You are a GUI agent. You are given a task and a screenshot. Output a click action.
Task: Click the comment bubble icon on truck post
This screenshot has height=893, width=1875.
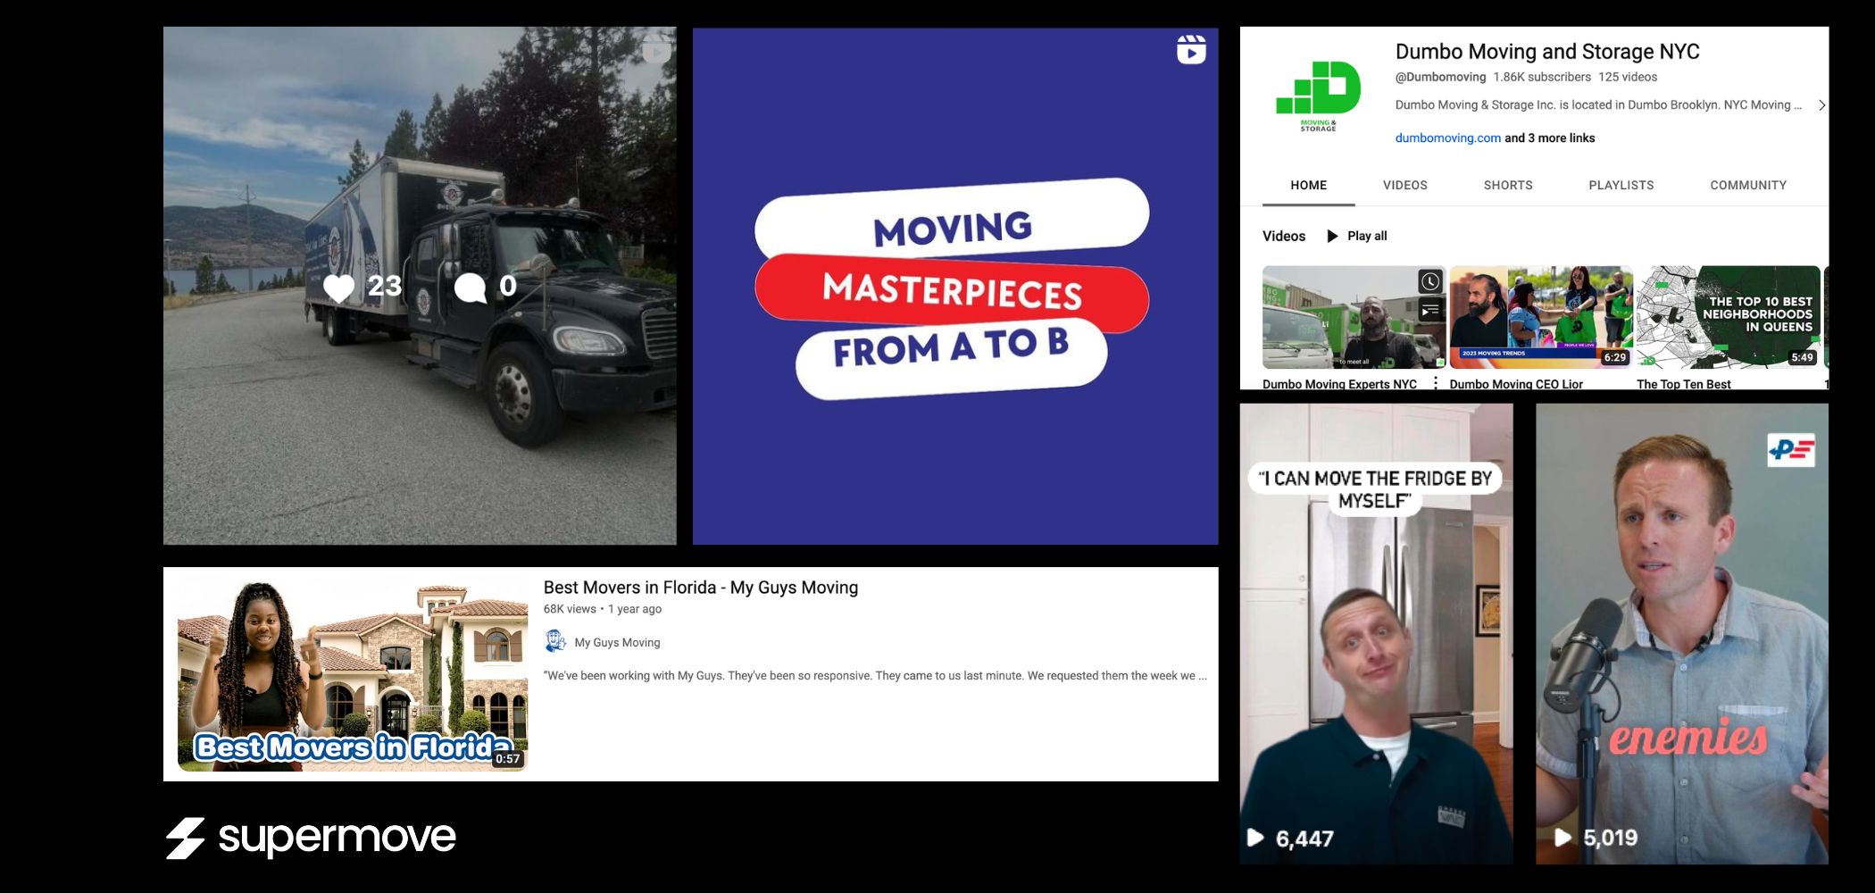click(471, 288)
